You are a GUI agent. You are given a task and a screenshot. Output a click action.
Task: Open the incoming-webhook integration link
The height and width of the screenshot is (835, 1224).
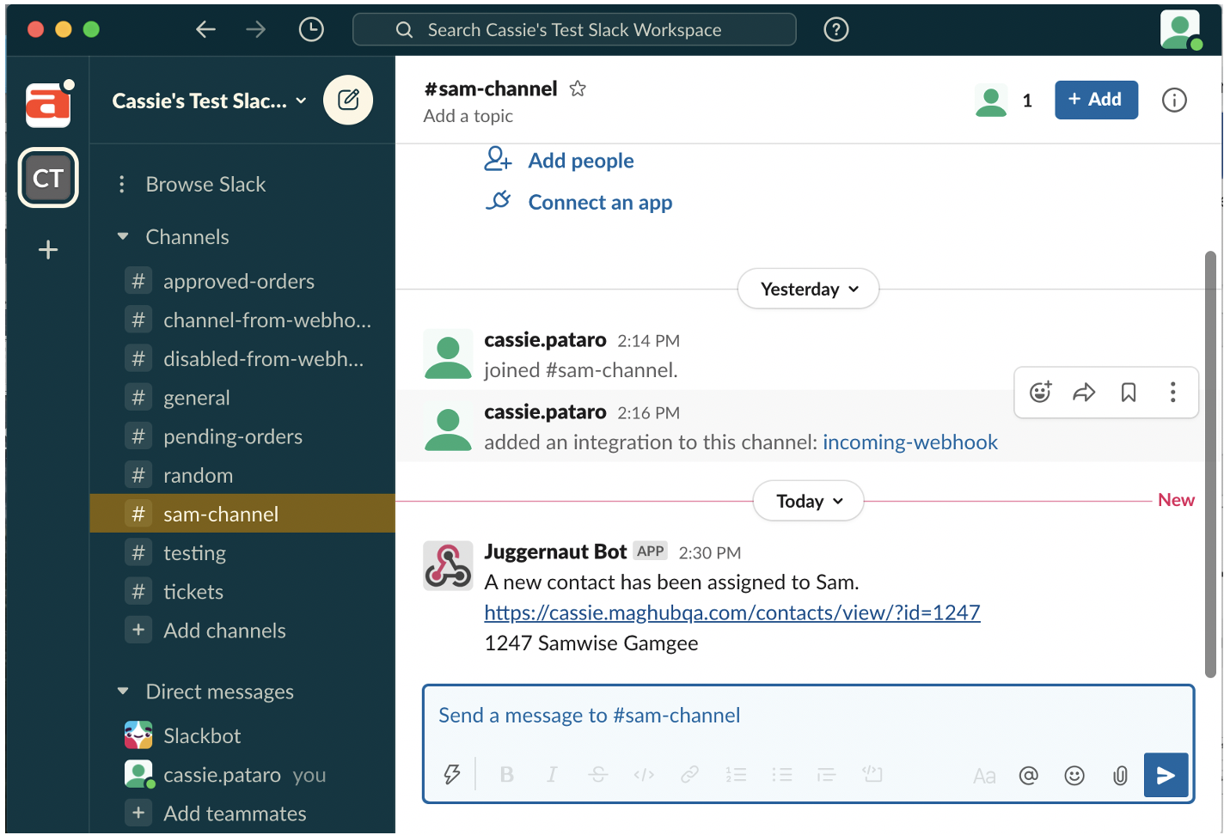[909, 442]
